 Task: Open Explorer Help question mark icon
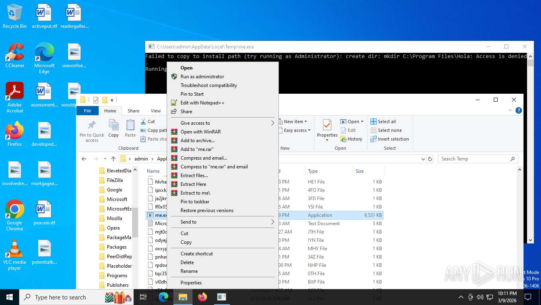(519, 111)
